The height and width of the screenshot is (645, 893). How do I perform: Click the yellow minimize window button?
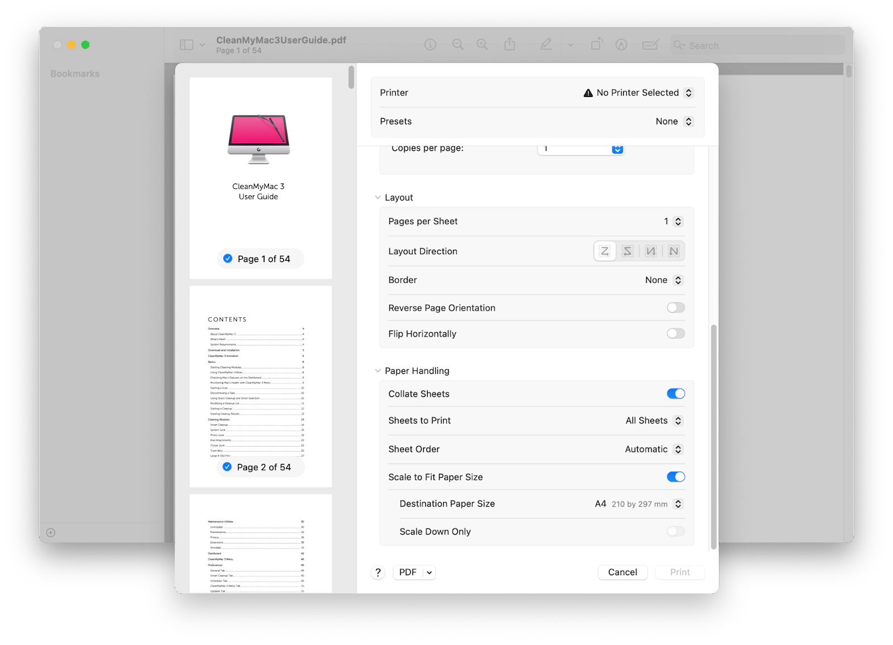click(71, 45)
